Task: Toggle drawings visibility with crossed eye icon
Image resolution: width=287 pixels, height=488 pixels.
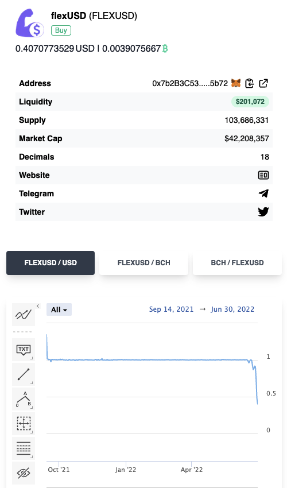Action: [x=24, y=473]
